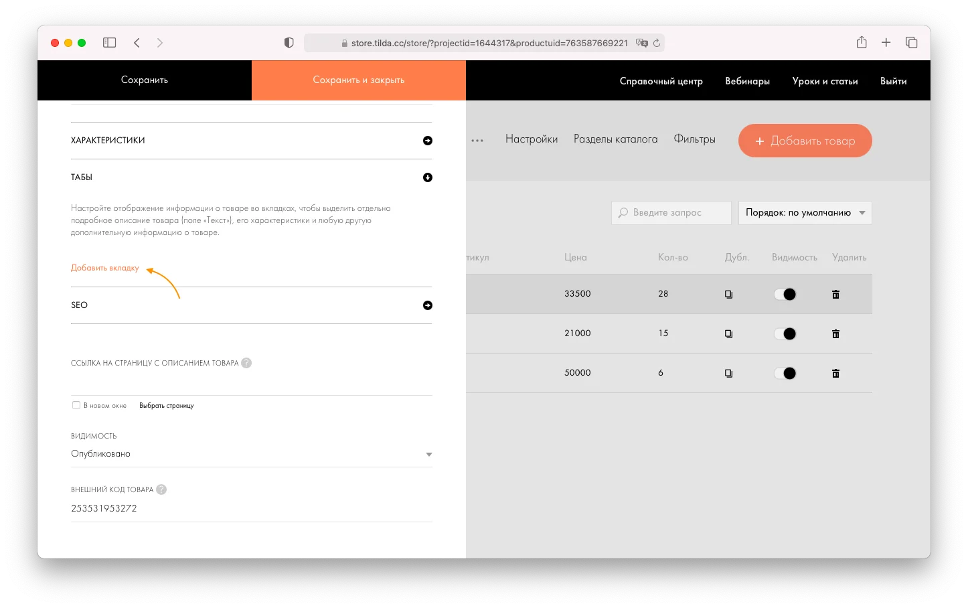
Task: Click the Добавить товар button
Action: pos(805,141)
